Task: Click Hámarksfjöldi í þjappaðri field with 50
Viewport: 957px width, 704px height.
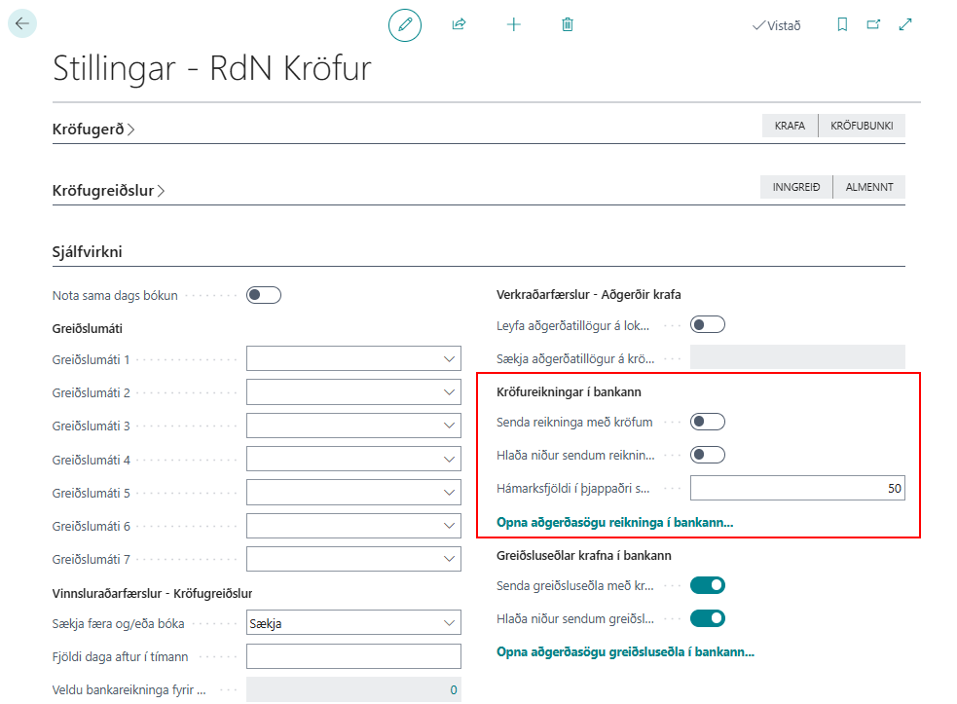Action: (x=797, y=488)
